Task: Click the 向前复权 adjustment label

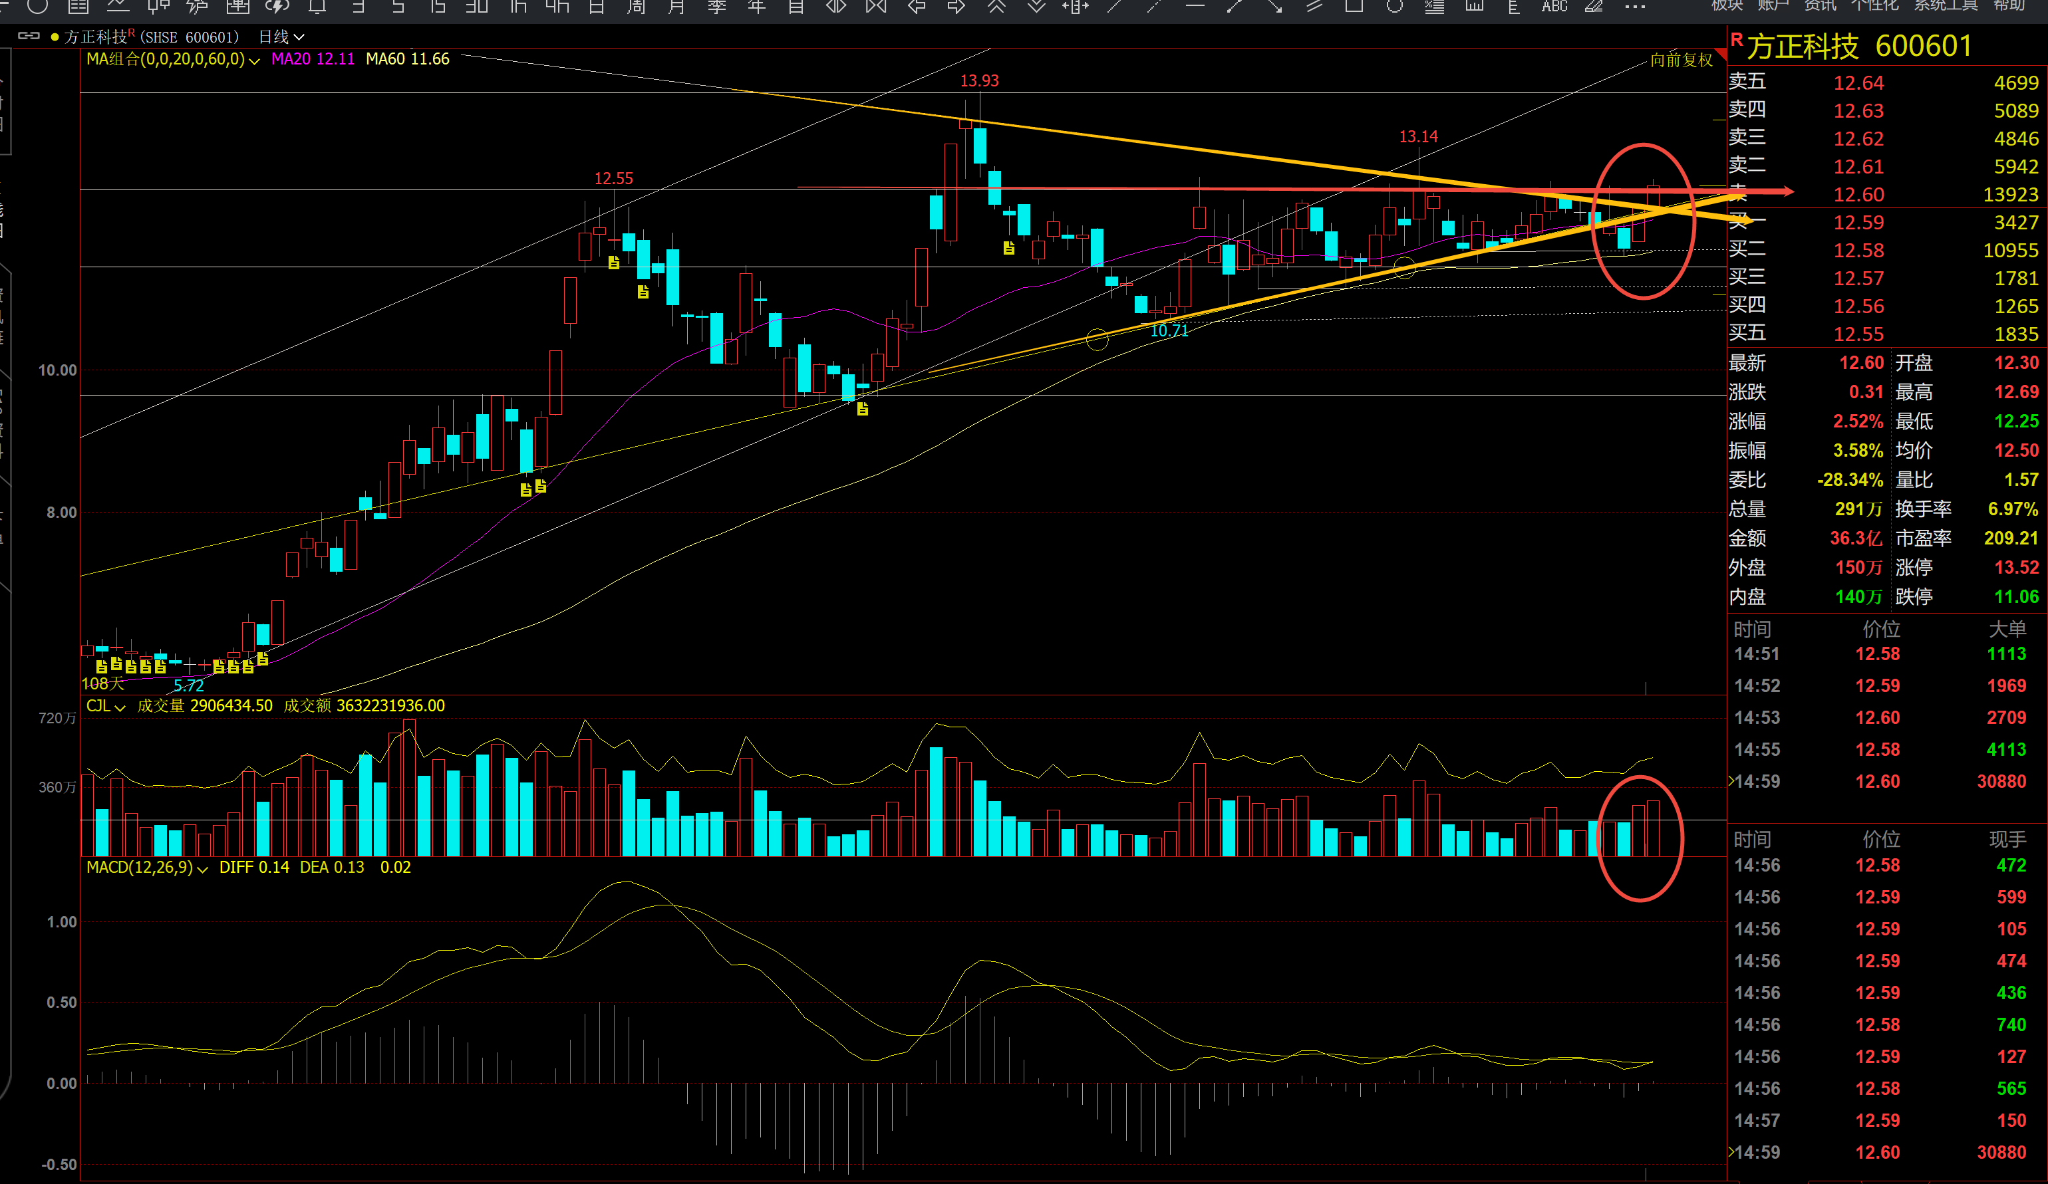Action: [x=1681, y=60]
